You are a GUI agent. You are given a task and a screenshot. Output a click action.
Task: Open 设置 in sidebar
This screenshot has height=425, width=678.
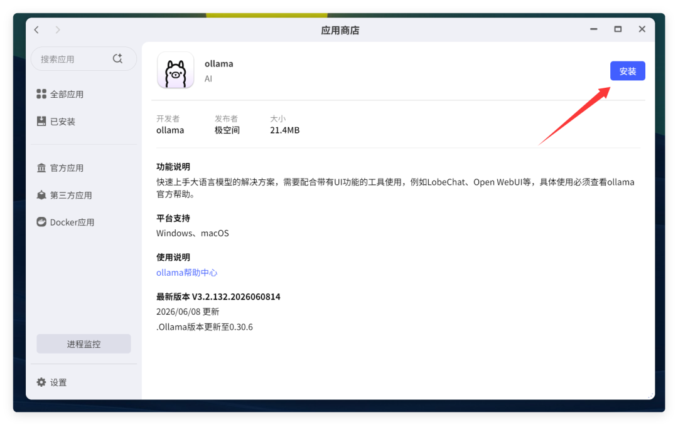pos(58,382)
